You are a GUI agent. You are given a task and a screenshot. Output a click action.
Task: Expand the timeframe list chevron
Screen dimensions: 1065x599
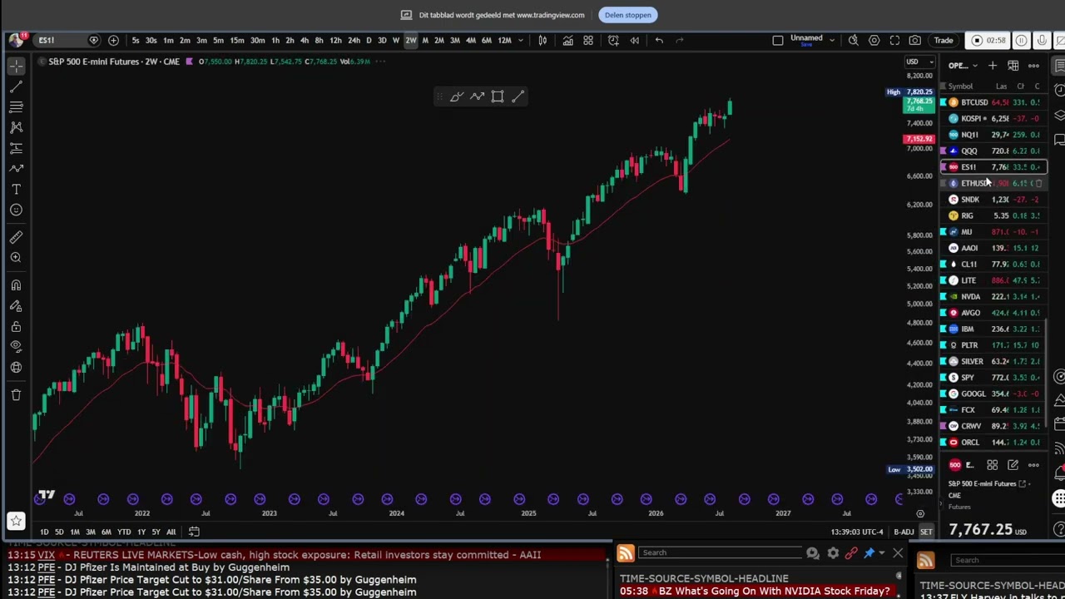click(522, 40)
